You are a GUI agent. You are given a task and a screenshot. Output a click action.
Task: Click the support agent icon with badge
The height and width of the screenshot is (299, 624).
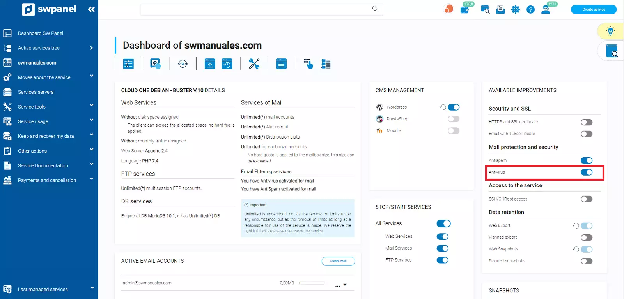tap(546, 9)
